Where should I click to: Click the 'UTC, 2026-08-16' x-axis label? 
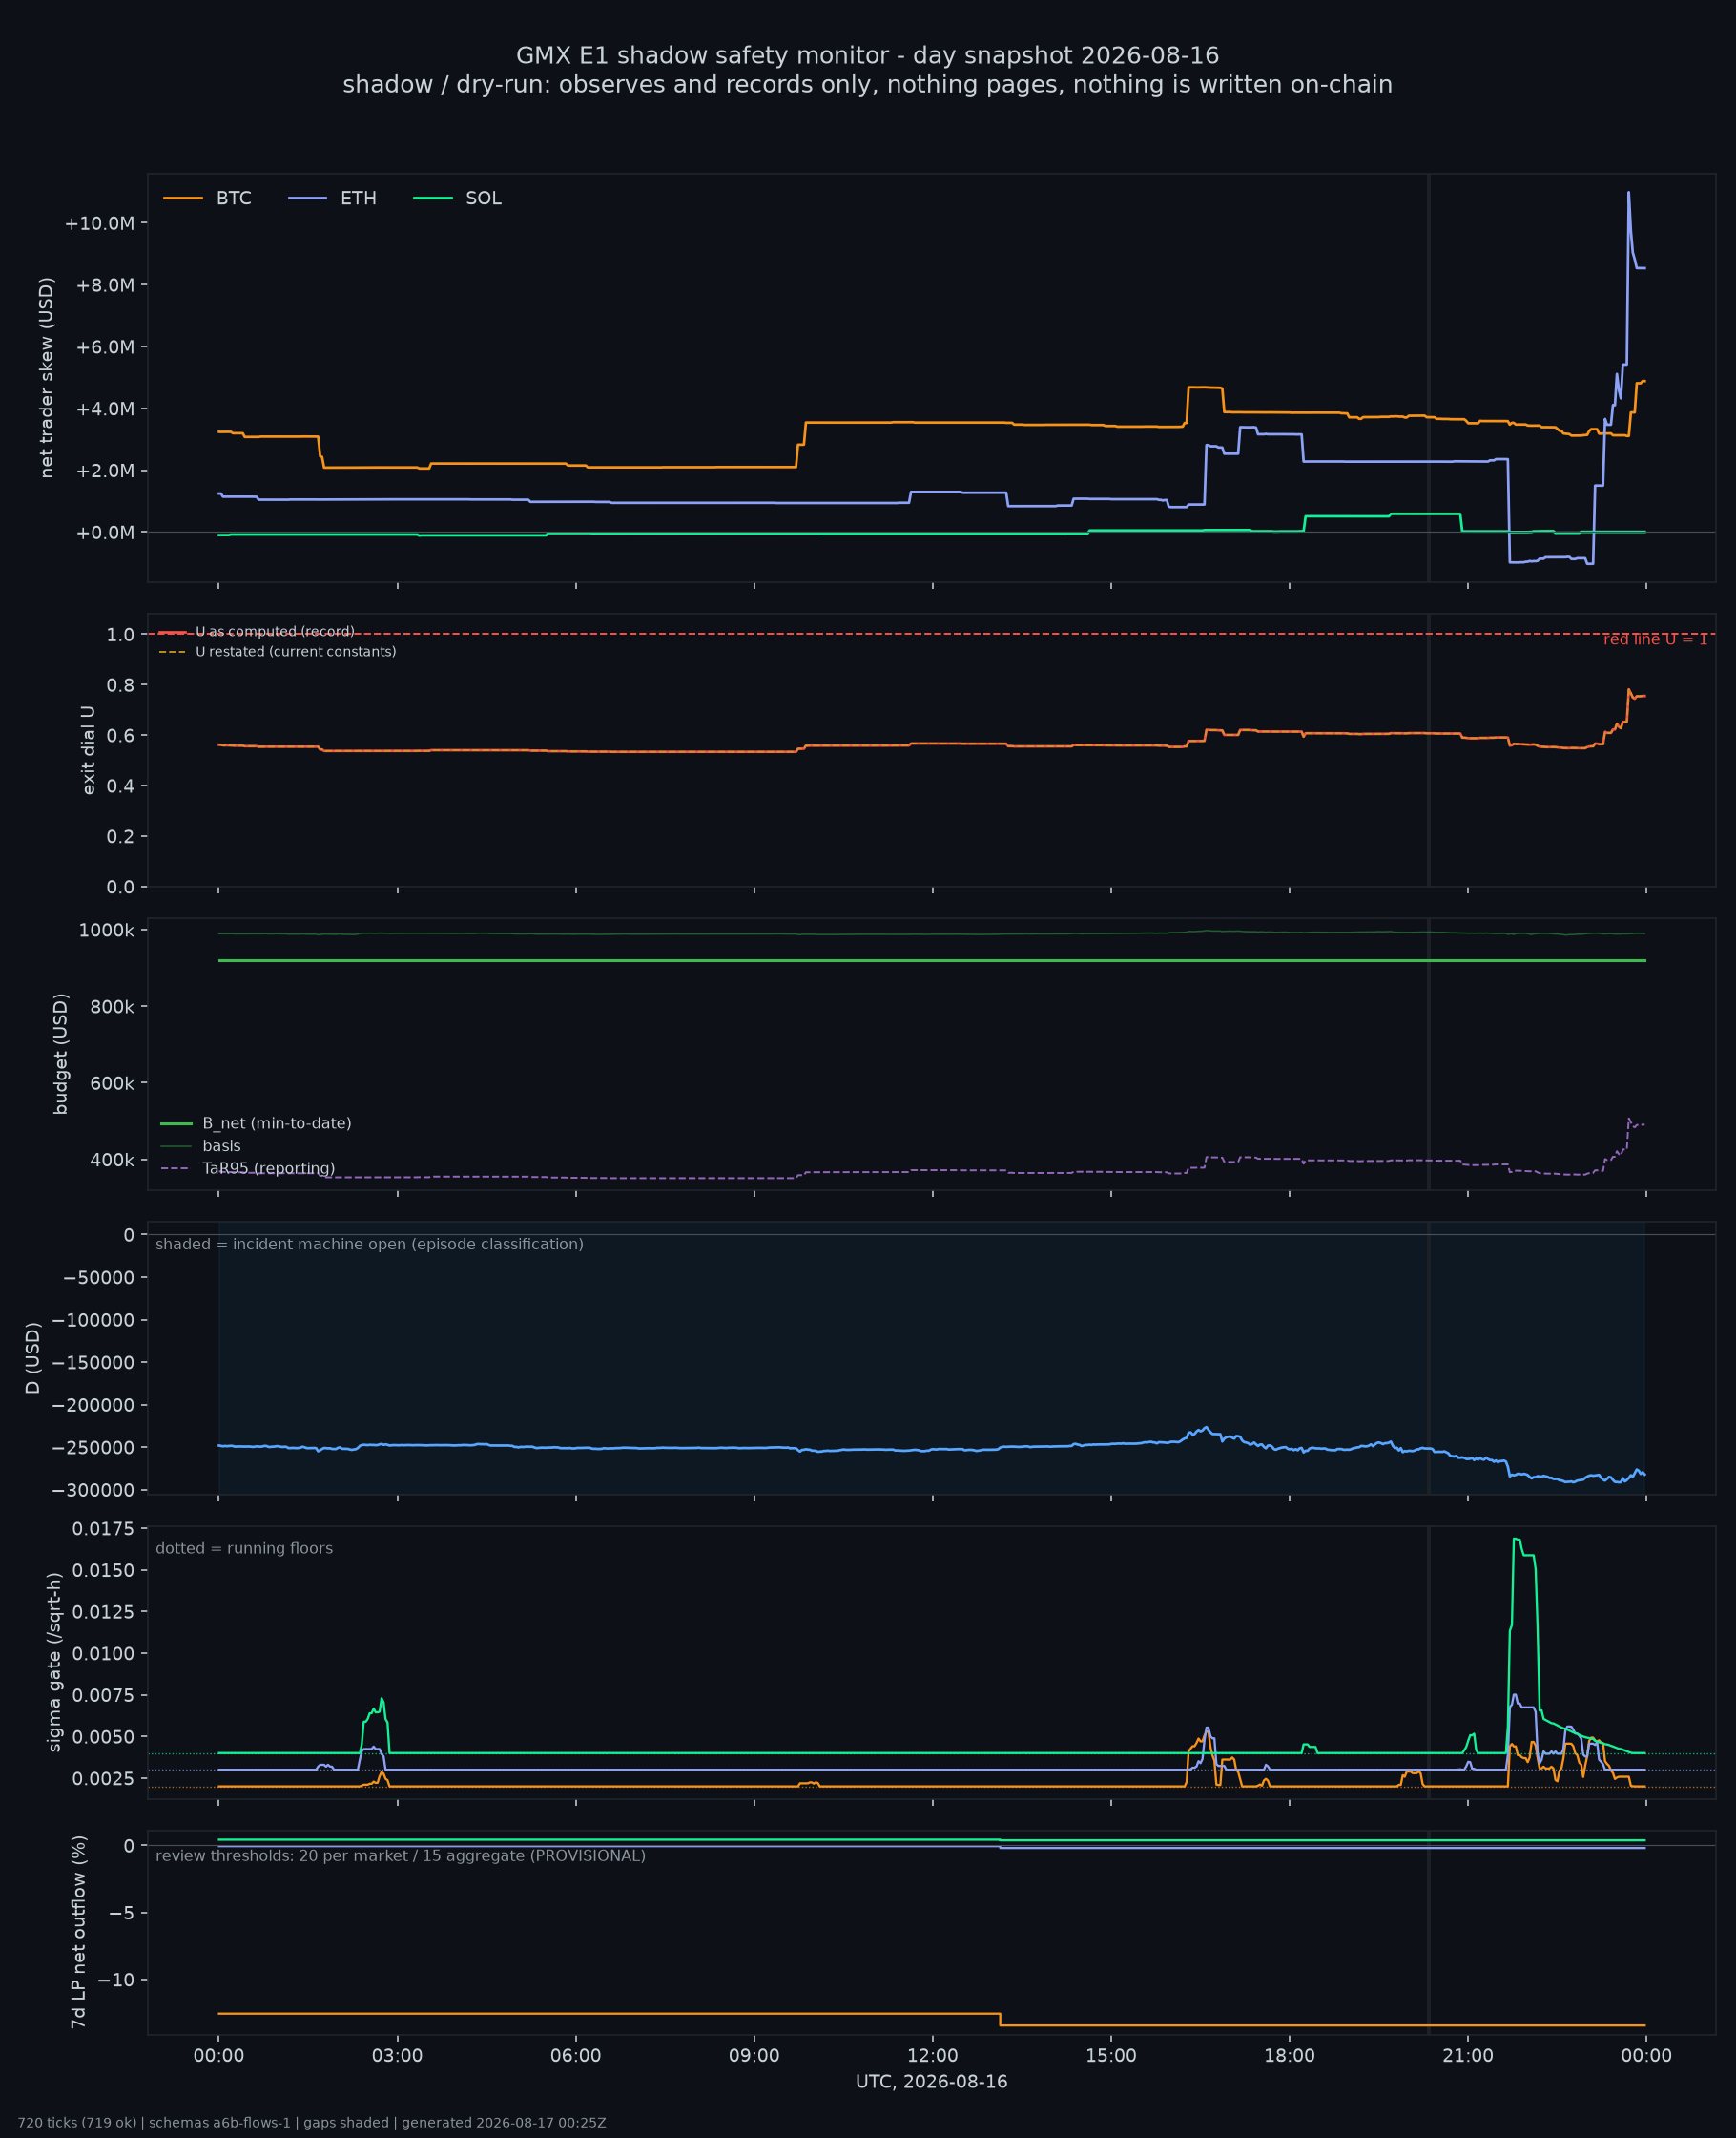(x=932, y=2081)
